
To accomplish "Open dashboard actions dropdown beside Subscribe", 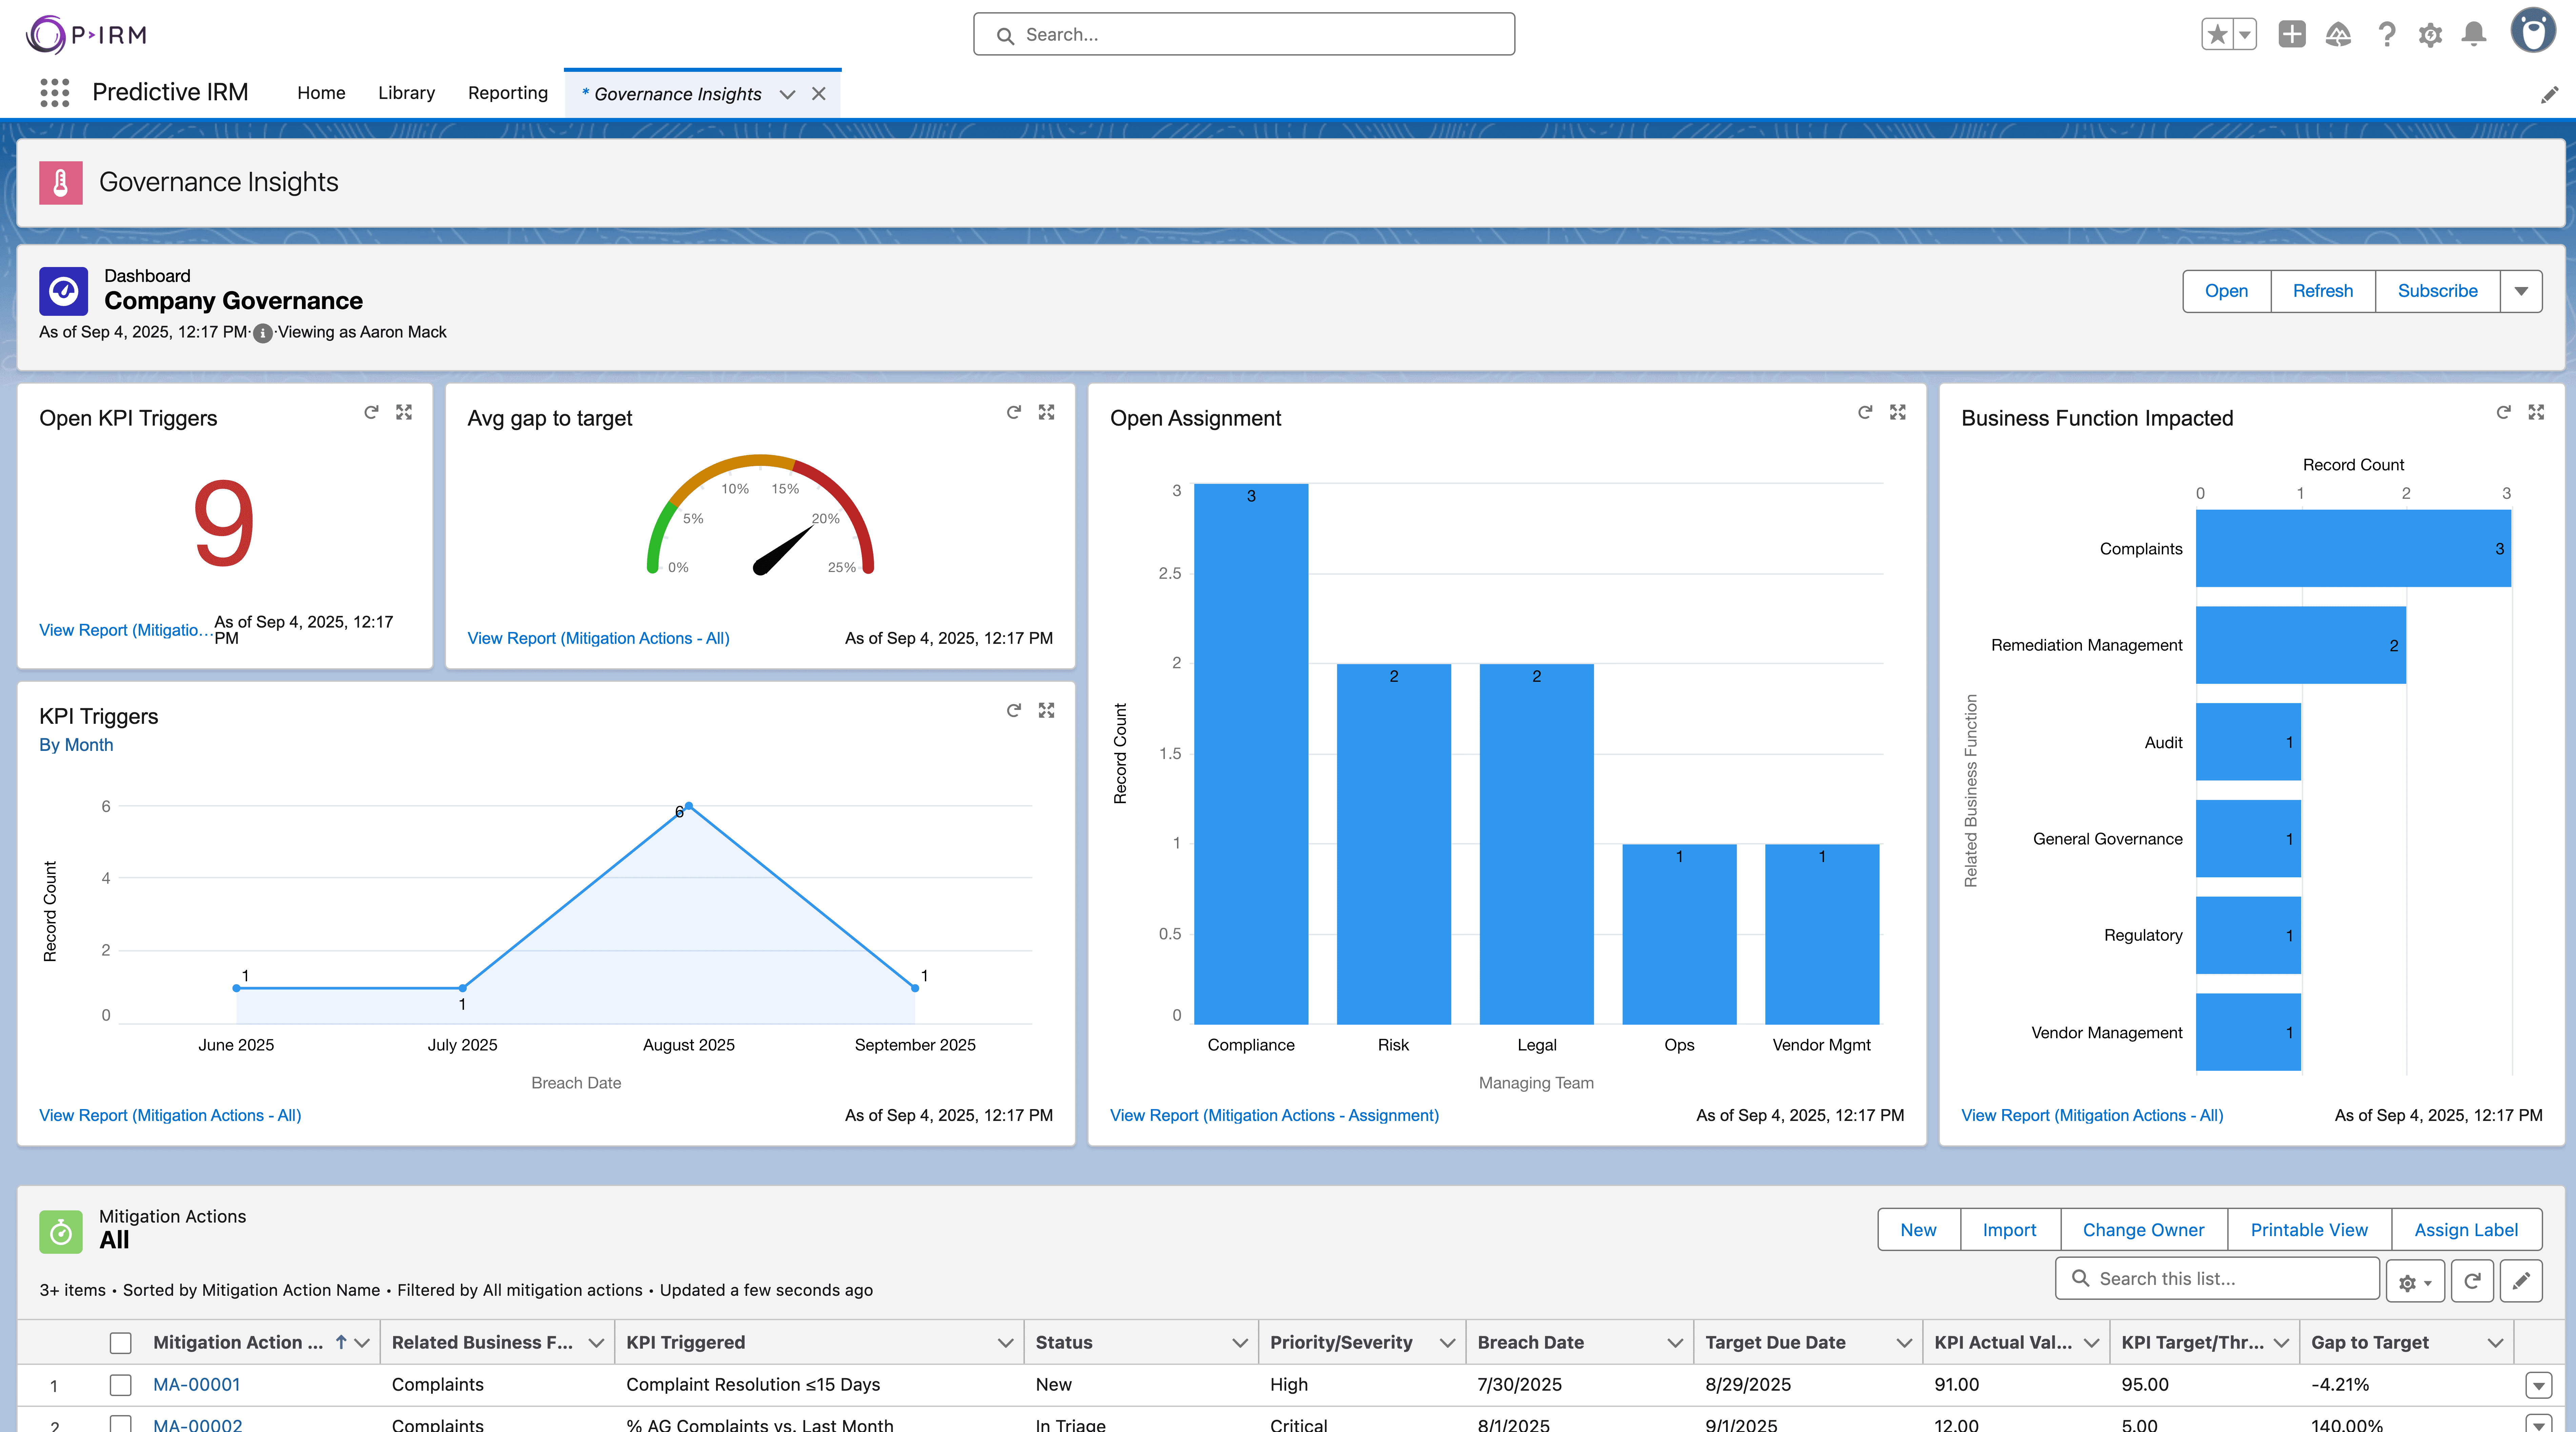I will coord(2521,291).
